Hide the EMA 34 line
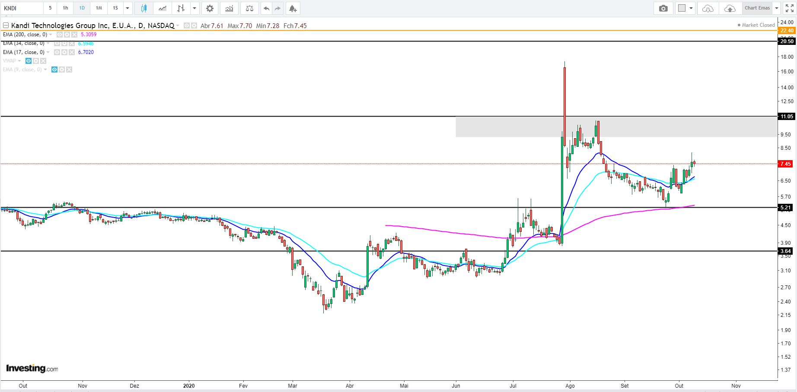Screen dimensions: 797x392 click(57, 43)
